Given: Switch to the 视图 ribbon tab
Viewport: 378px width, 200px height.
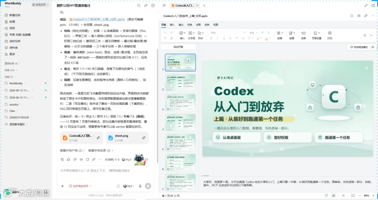Looking at the screenshot, I should point(215,25).
